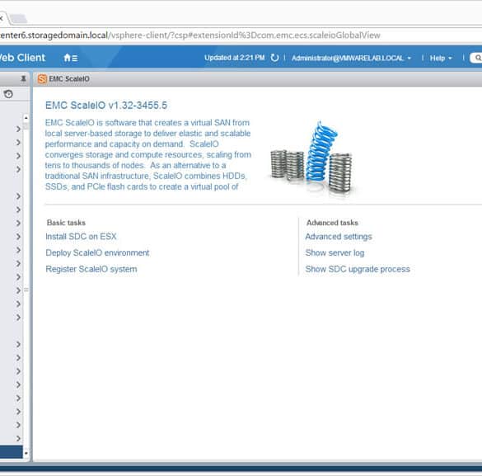This screenshot has height=476, width=482.
Task: Click the browser address bar URL
Action: [190, 35]
